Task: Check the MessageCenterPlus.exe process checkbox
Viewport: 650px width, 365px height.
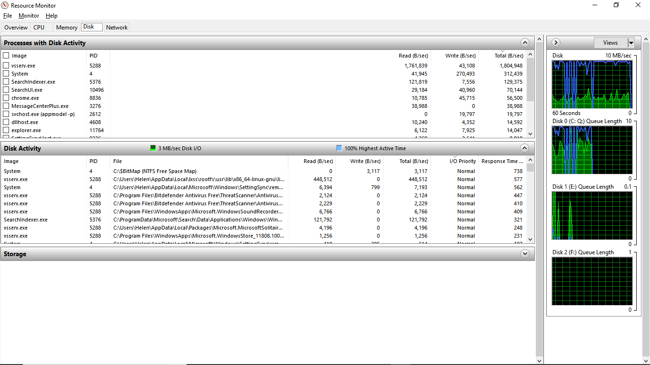Action: click(x=6, y=106)
